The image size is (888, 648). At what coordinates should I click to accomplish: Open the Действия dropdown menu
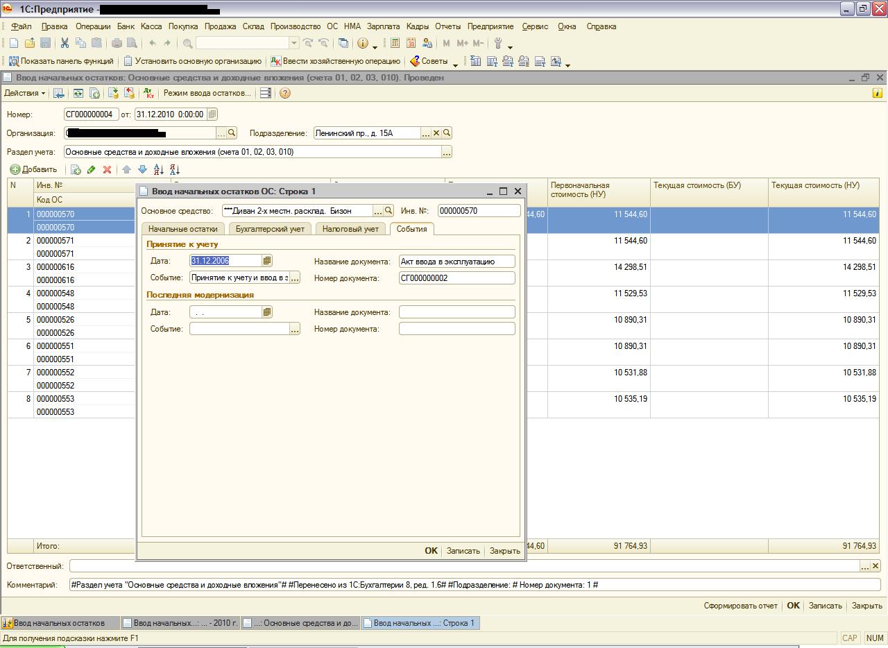point(24,93)
